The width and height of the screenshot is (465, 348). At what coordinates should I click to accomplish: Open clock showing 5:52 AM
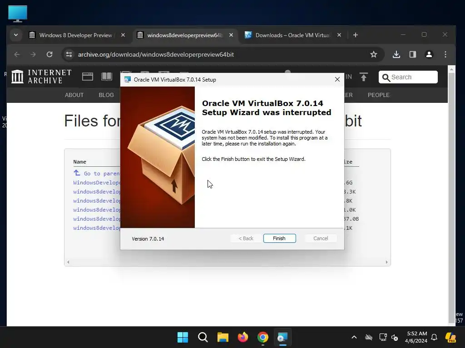[x=416, y=337]
